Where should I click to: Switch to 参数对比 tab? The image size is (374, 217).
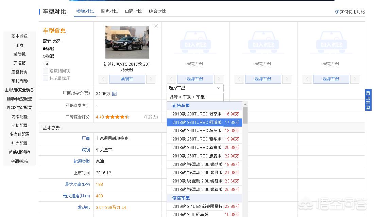click(x=85, y=11)
